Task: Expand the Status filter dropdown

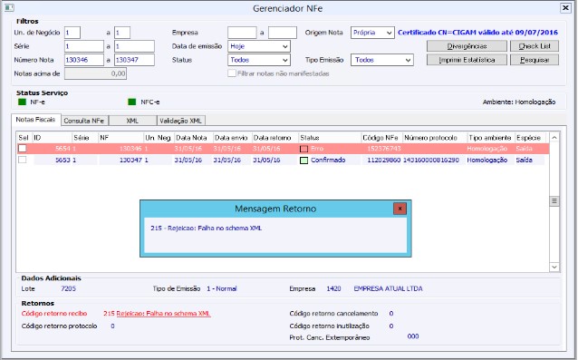Action: pyautogui.click(x=259, y=60)
